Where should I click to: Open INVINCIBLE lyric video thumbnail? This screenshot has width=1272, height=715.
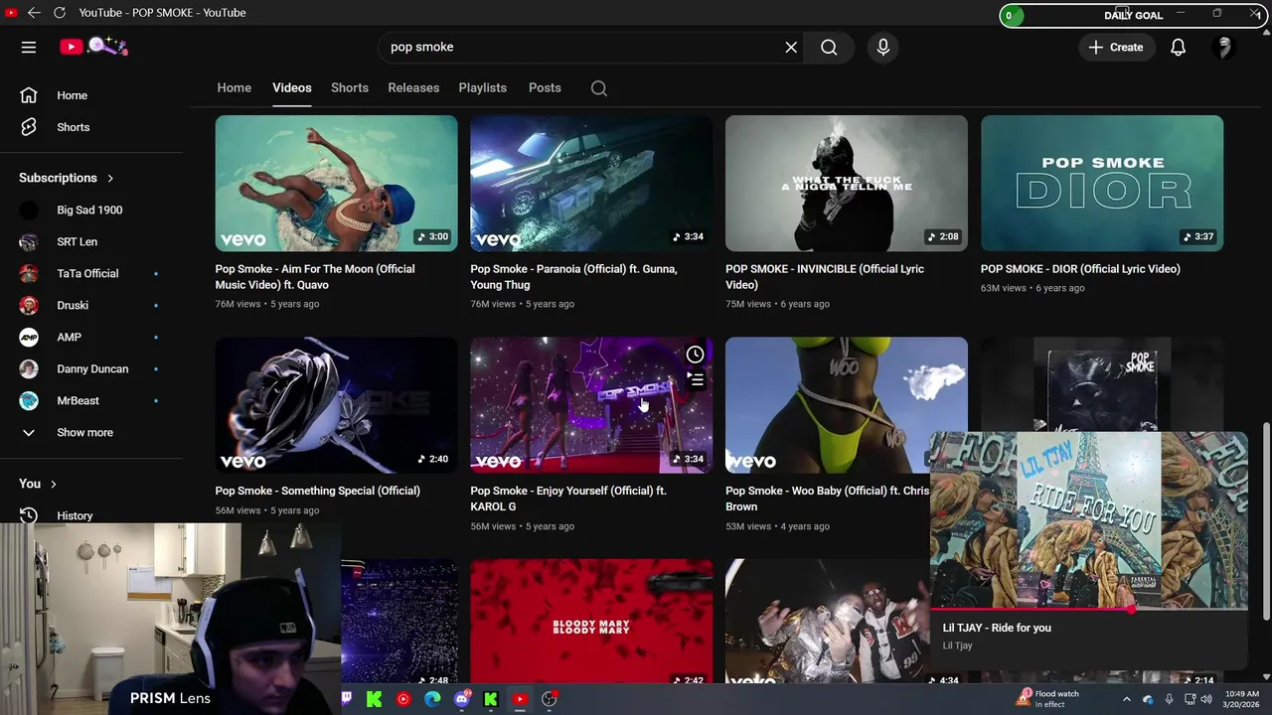point(847,184)
